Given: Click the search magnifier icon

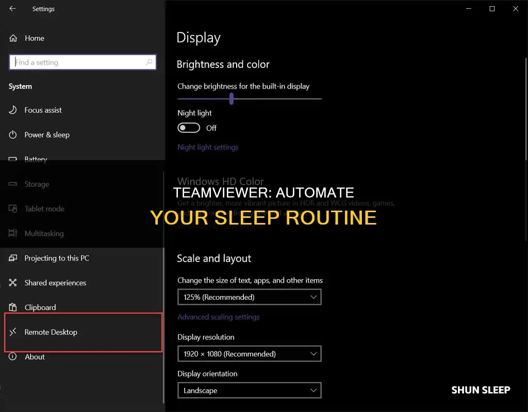Looking at the screenshot, I should (149, 62).
